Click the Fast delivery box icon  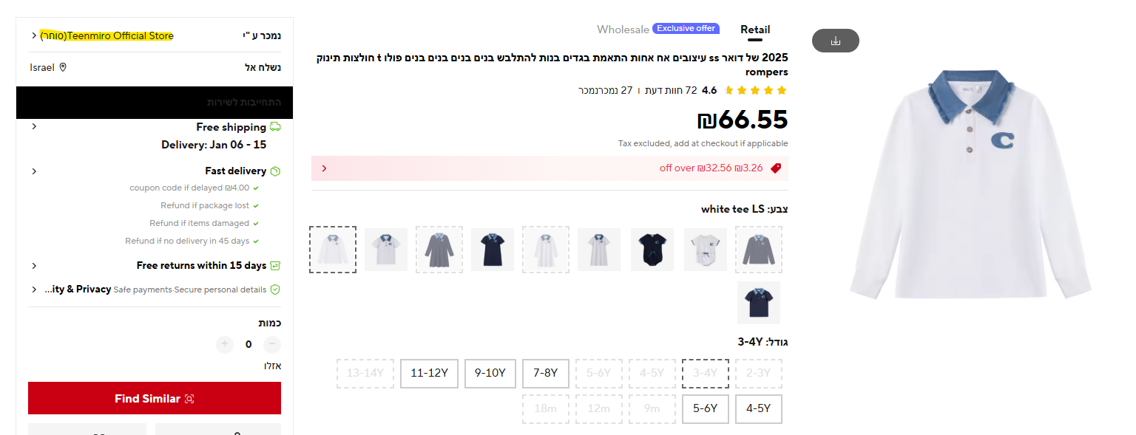275,171
